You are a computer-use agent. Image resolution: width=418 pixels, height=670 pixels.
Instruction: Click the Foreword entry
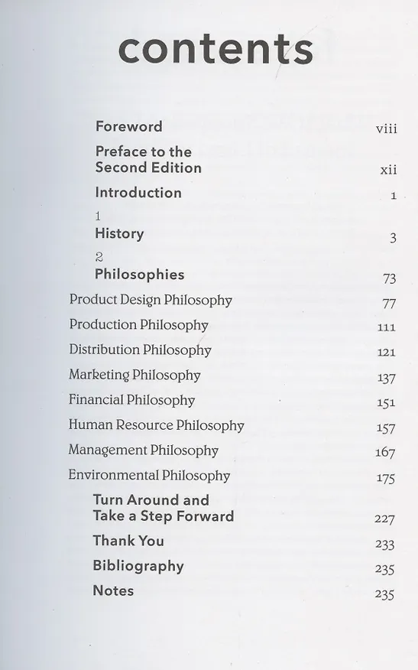point(128,126)
